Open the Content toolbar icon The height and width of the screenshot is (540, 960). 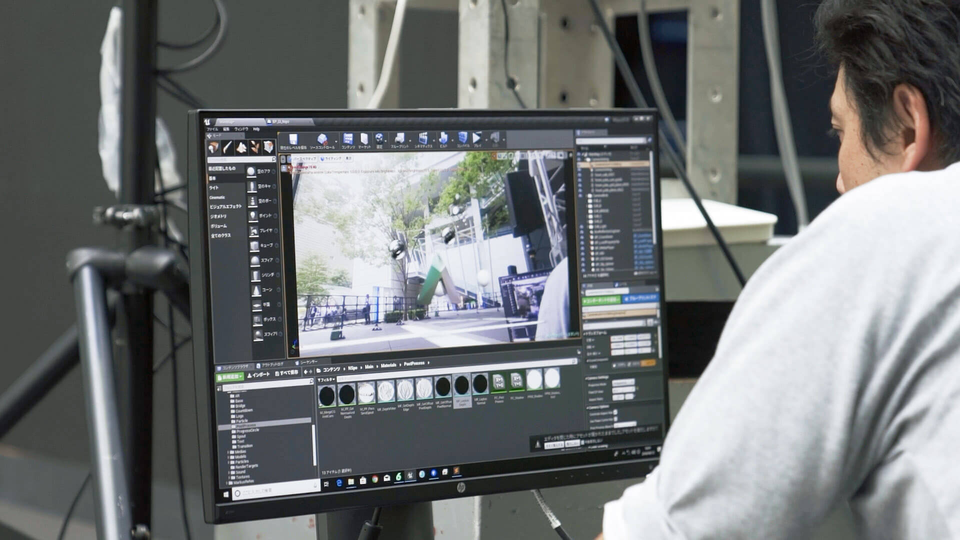point(347,139)
